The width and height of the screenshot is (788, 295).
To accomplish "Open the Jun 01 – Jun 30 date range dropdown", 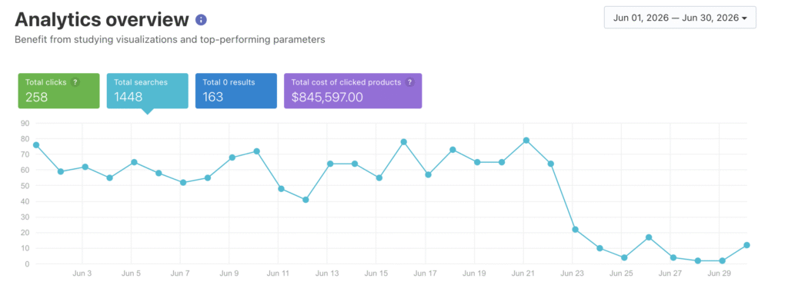I will (x=680, y=18).
